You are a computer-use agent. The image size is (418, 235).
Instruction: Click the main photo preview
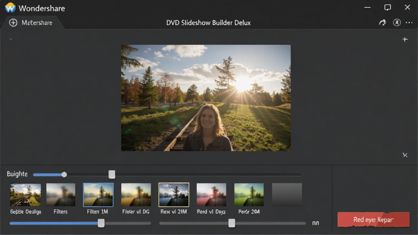[206, 98]
